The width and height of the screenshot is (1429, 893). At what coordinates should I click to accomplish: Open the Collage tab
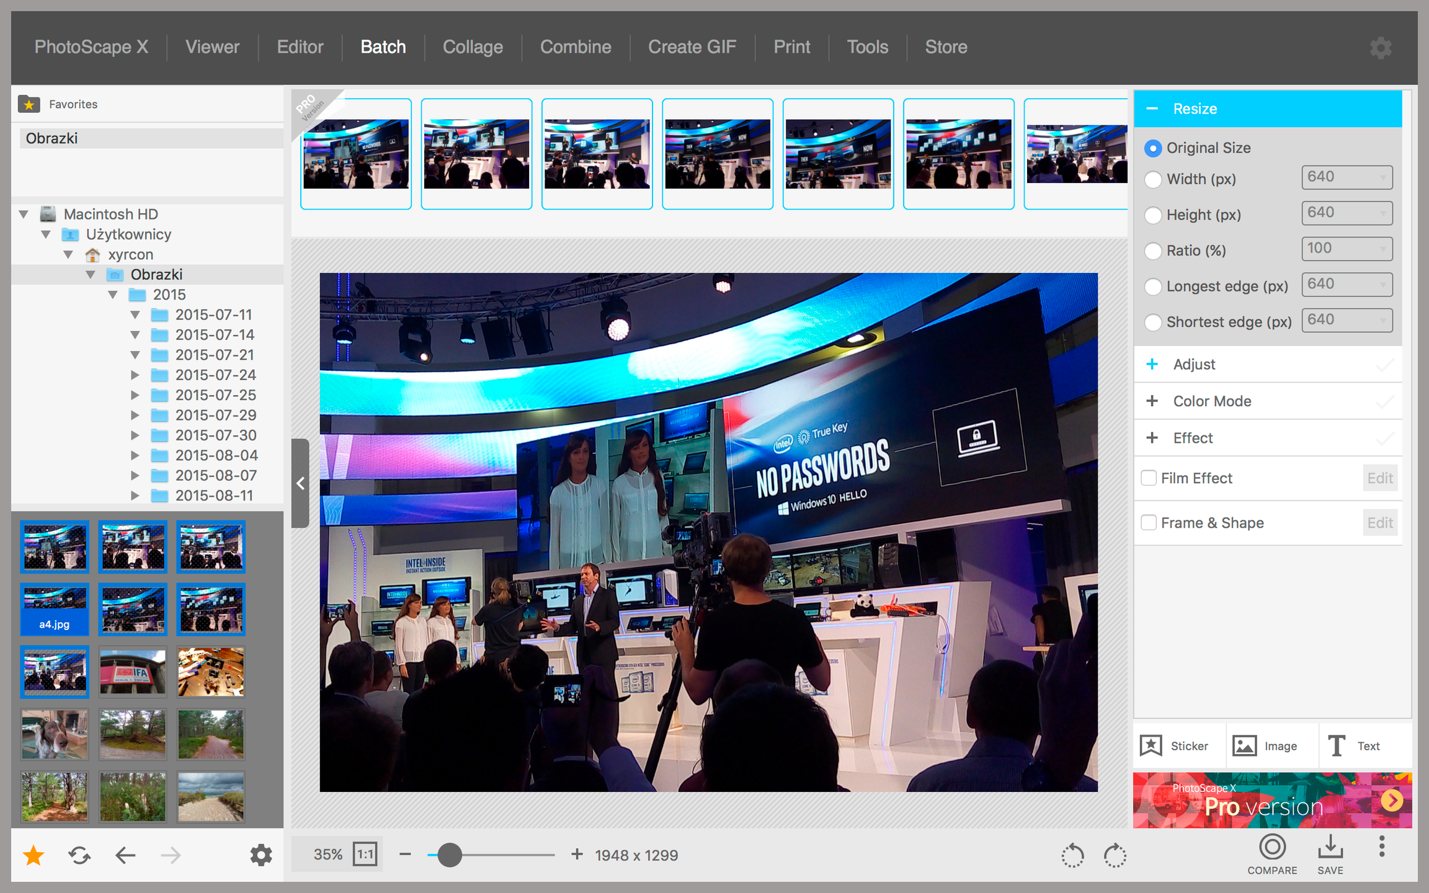pyautogui.click(x=473, y=47)
